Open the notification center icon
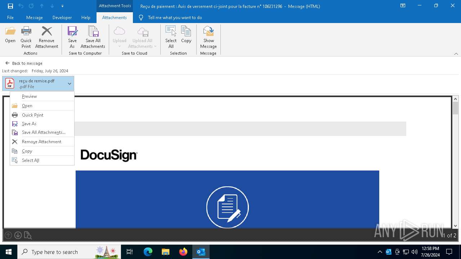The width and height of the screenshot is (461, 259). click(449, 252)
